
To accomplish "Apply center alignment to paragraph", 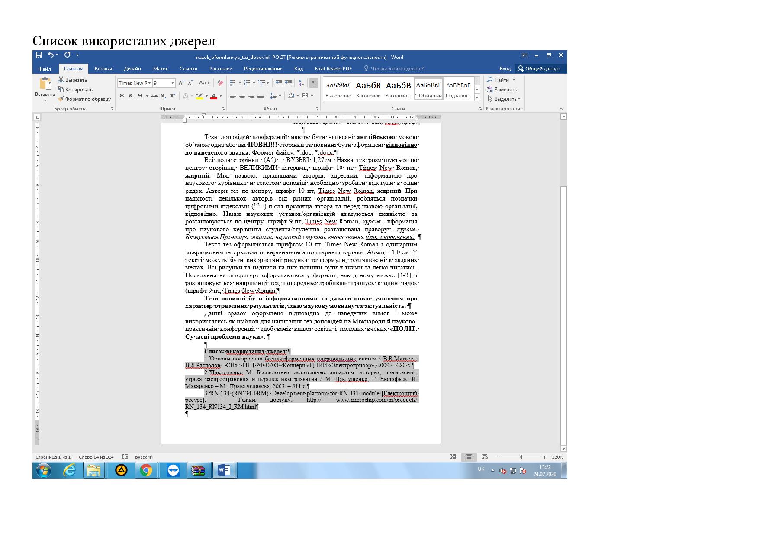I will coord(242,96).
